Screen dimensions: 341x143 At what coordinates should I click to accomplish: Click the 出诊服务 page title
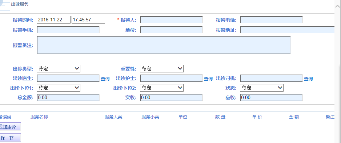coord(20,4)
